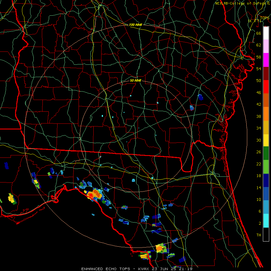The height and width of the screenshot is (271, 271).
Task: Click the navy blue legend swatch
Action: (266, 180)
